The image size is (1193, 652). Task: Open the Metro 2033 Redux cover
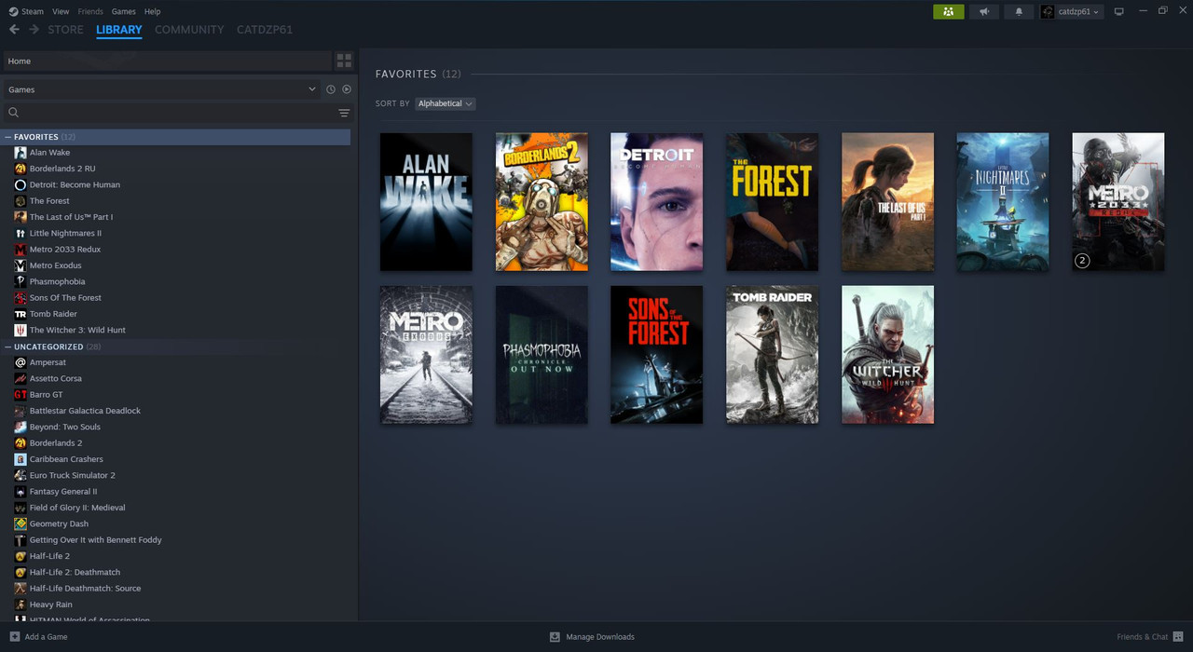pos(1118,202)
